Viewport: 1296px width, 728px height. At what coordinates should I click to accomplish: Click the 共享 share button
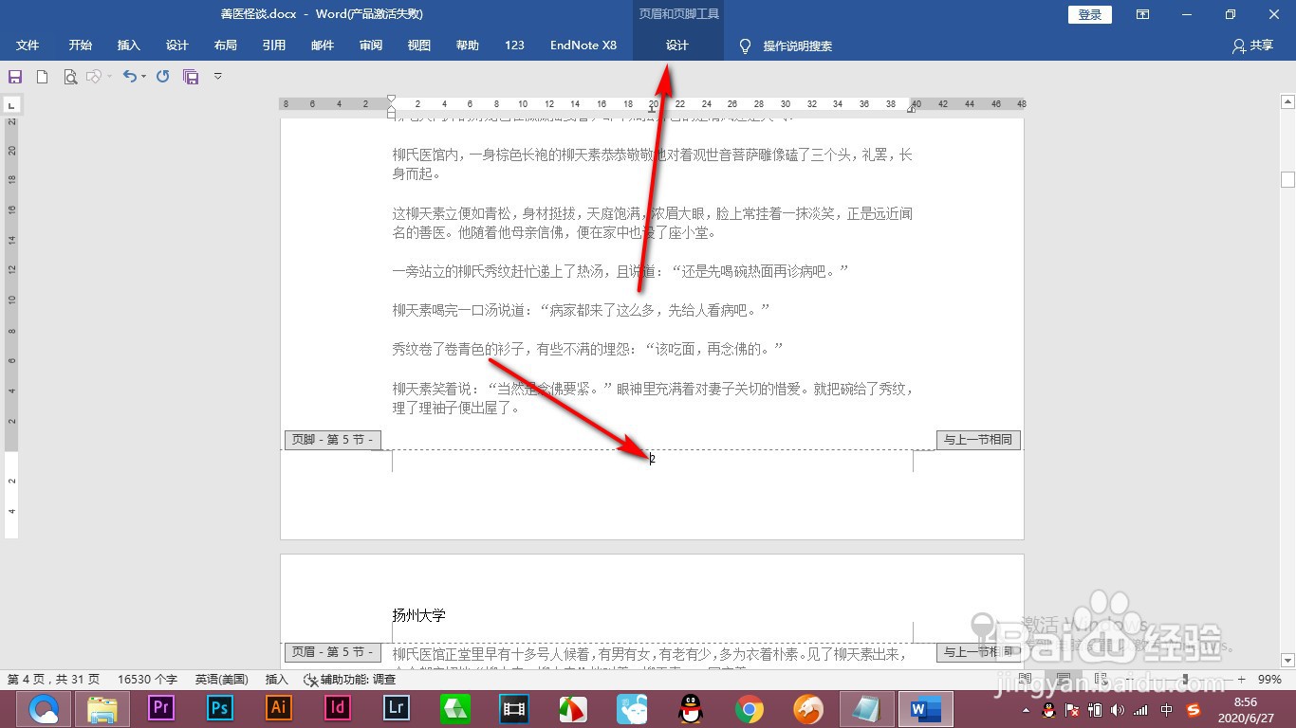tap(1252, 45)
